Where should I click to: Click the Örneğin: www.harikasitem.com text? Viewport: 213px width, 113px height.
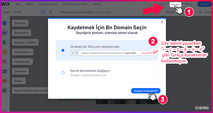pos(88,75)
